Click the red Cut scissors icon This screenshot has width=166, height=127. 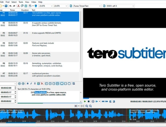click(x=19, y=6)
